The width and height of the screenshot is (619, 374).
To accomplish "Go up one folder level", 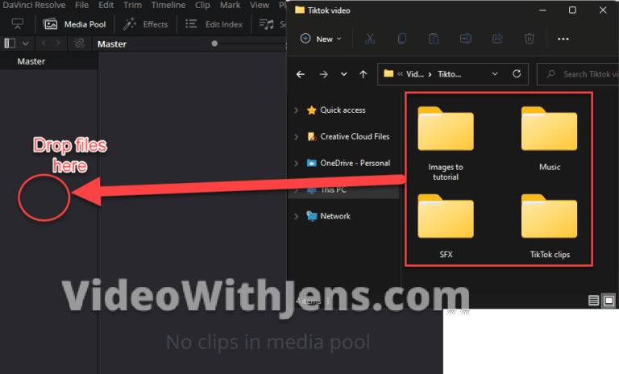I will click(x=364, y=74).
